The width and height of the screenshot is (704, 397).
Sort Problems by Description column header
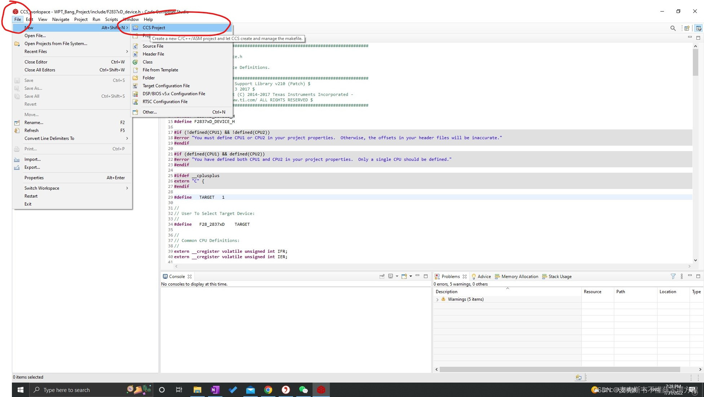(508, 292)
